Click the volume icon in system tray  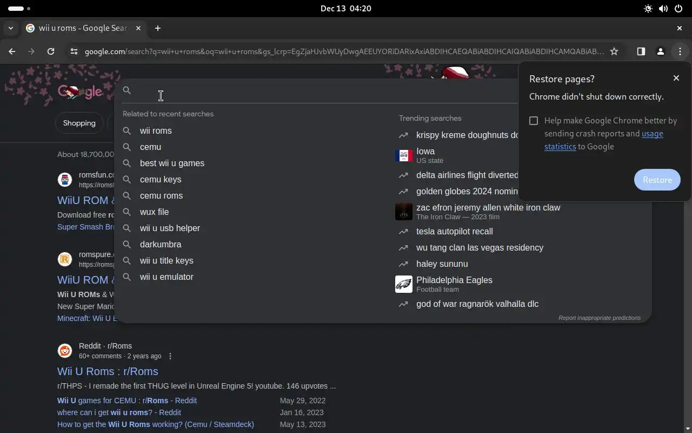point(663,9)
